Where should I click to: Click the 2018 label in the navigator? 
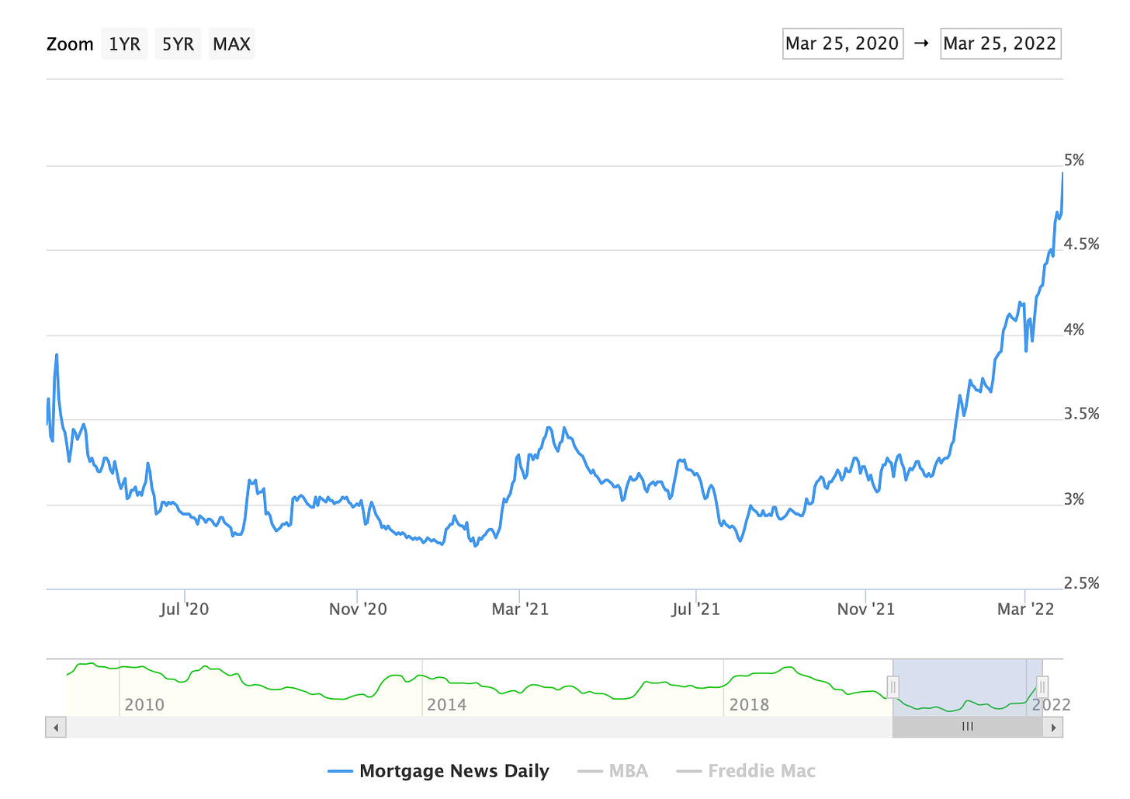click(749, 705)
